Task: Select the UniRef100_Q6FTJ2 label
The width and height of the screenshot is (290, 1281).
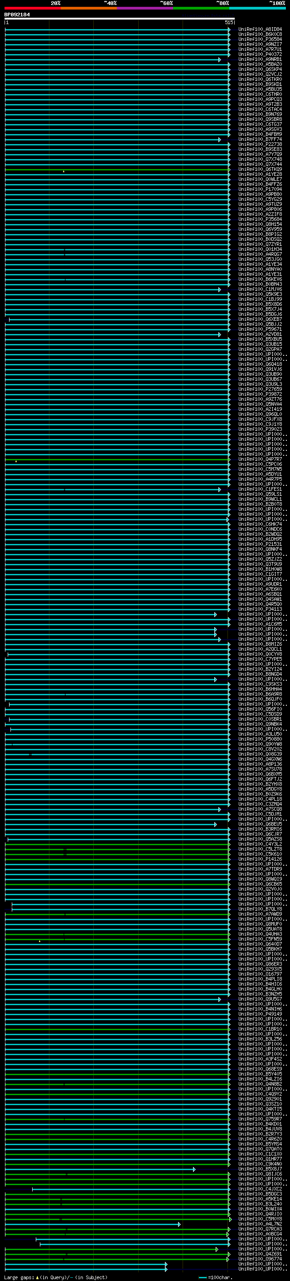Action: point(260,779)
